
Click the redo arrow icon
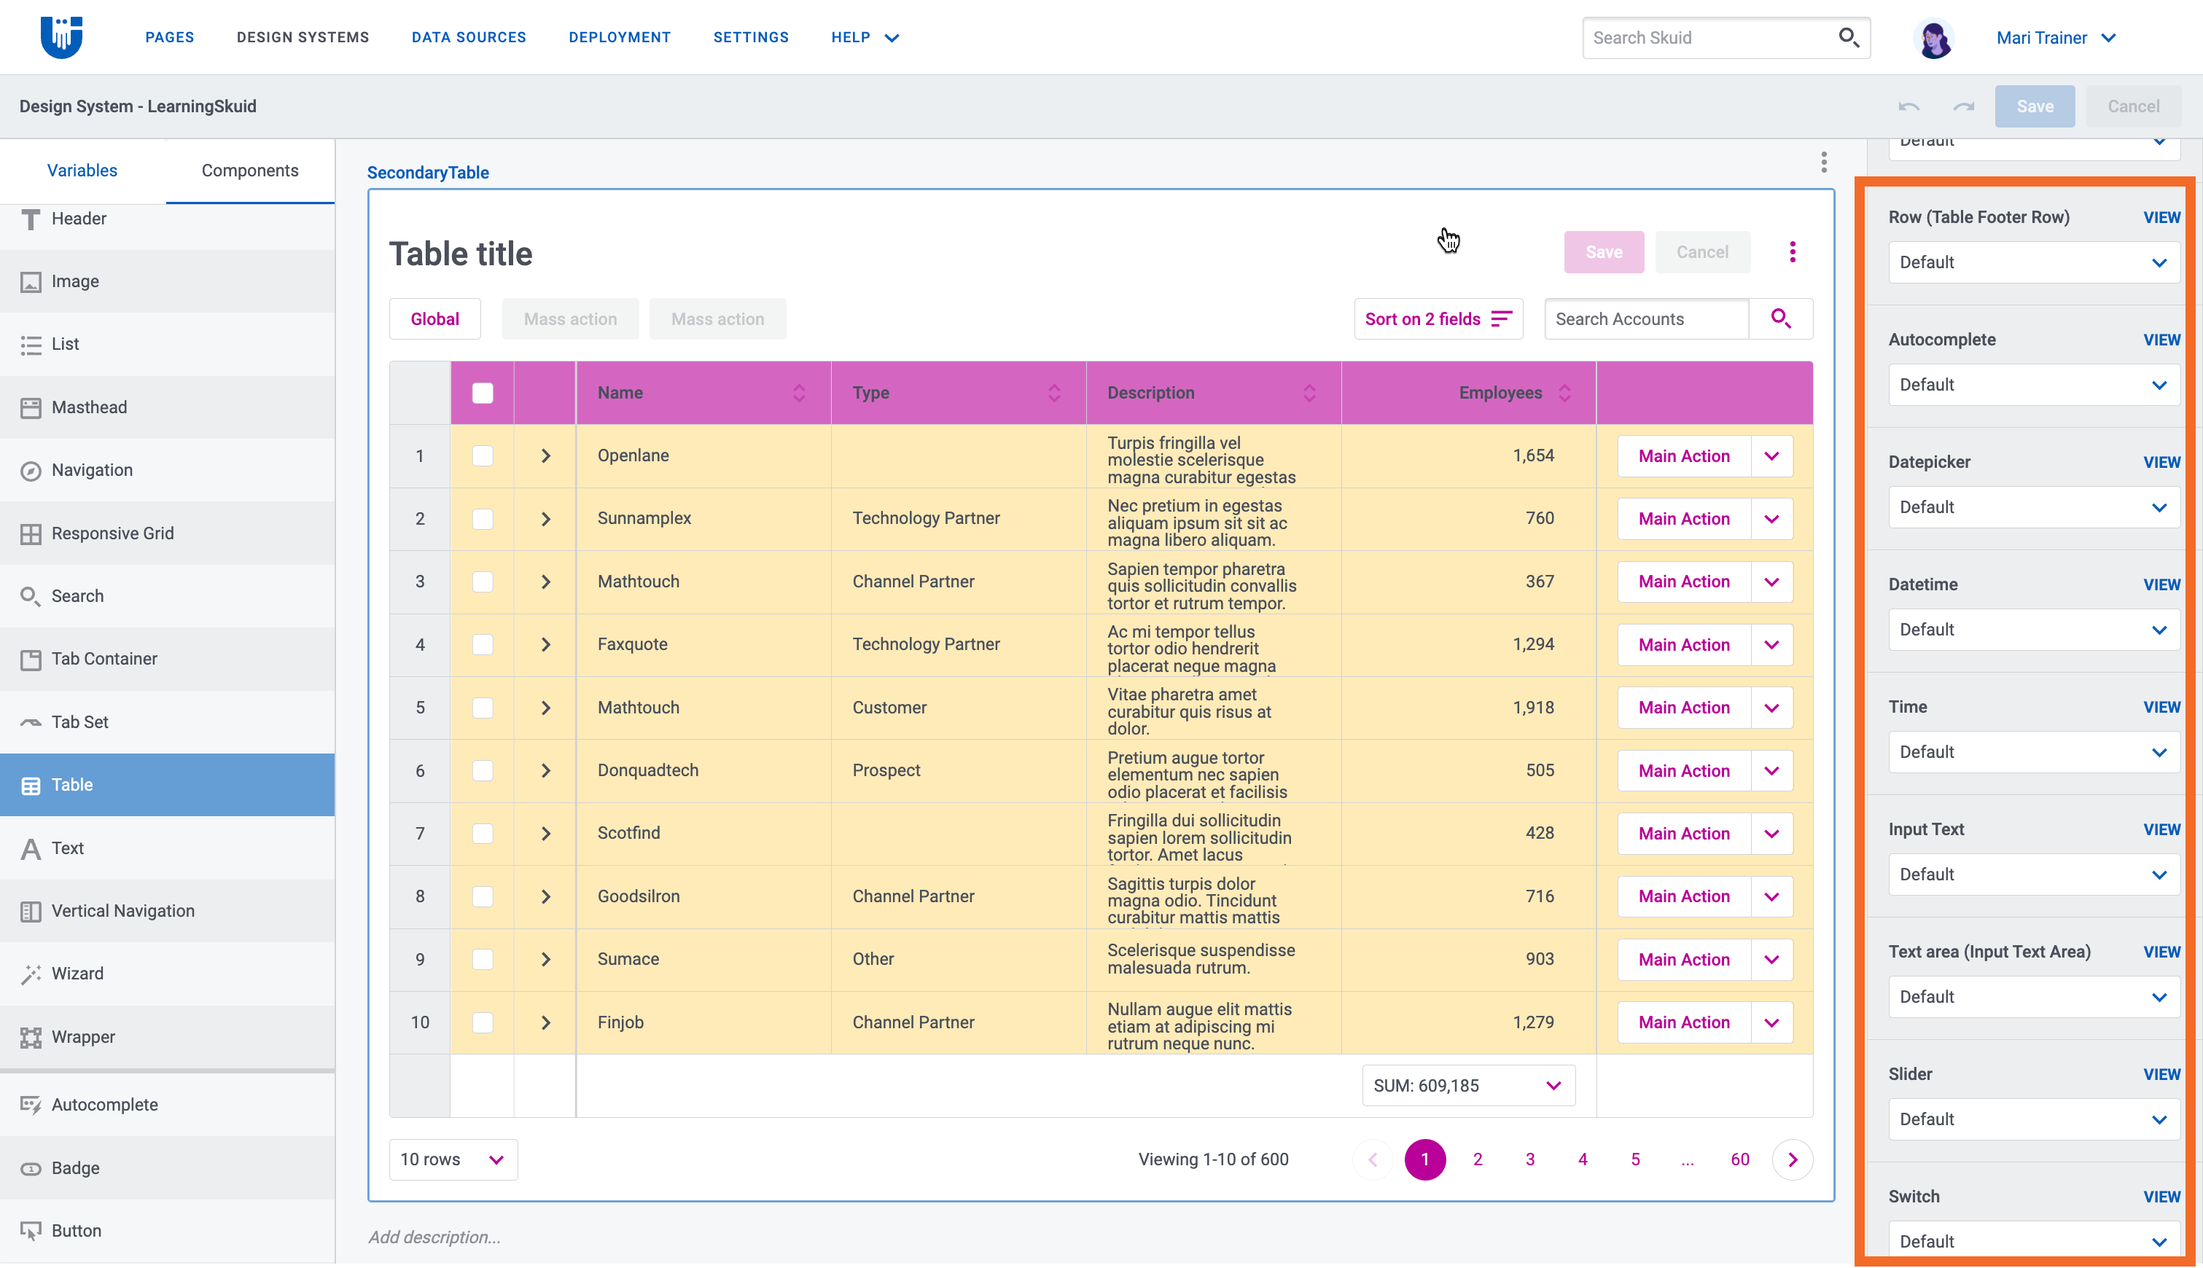click(x=1963, y=106)
